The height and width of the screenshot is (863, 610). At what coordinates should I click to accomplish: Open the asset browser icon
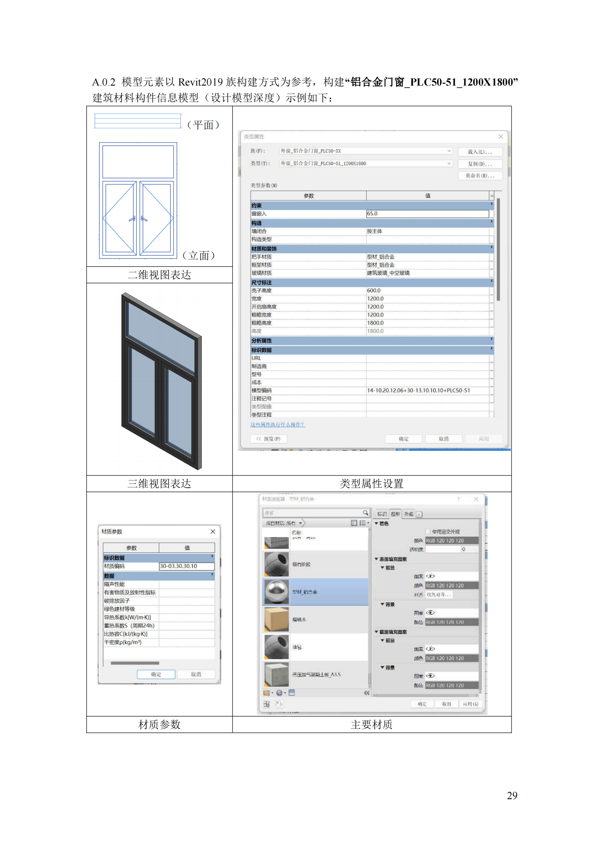(292, 693)
